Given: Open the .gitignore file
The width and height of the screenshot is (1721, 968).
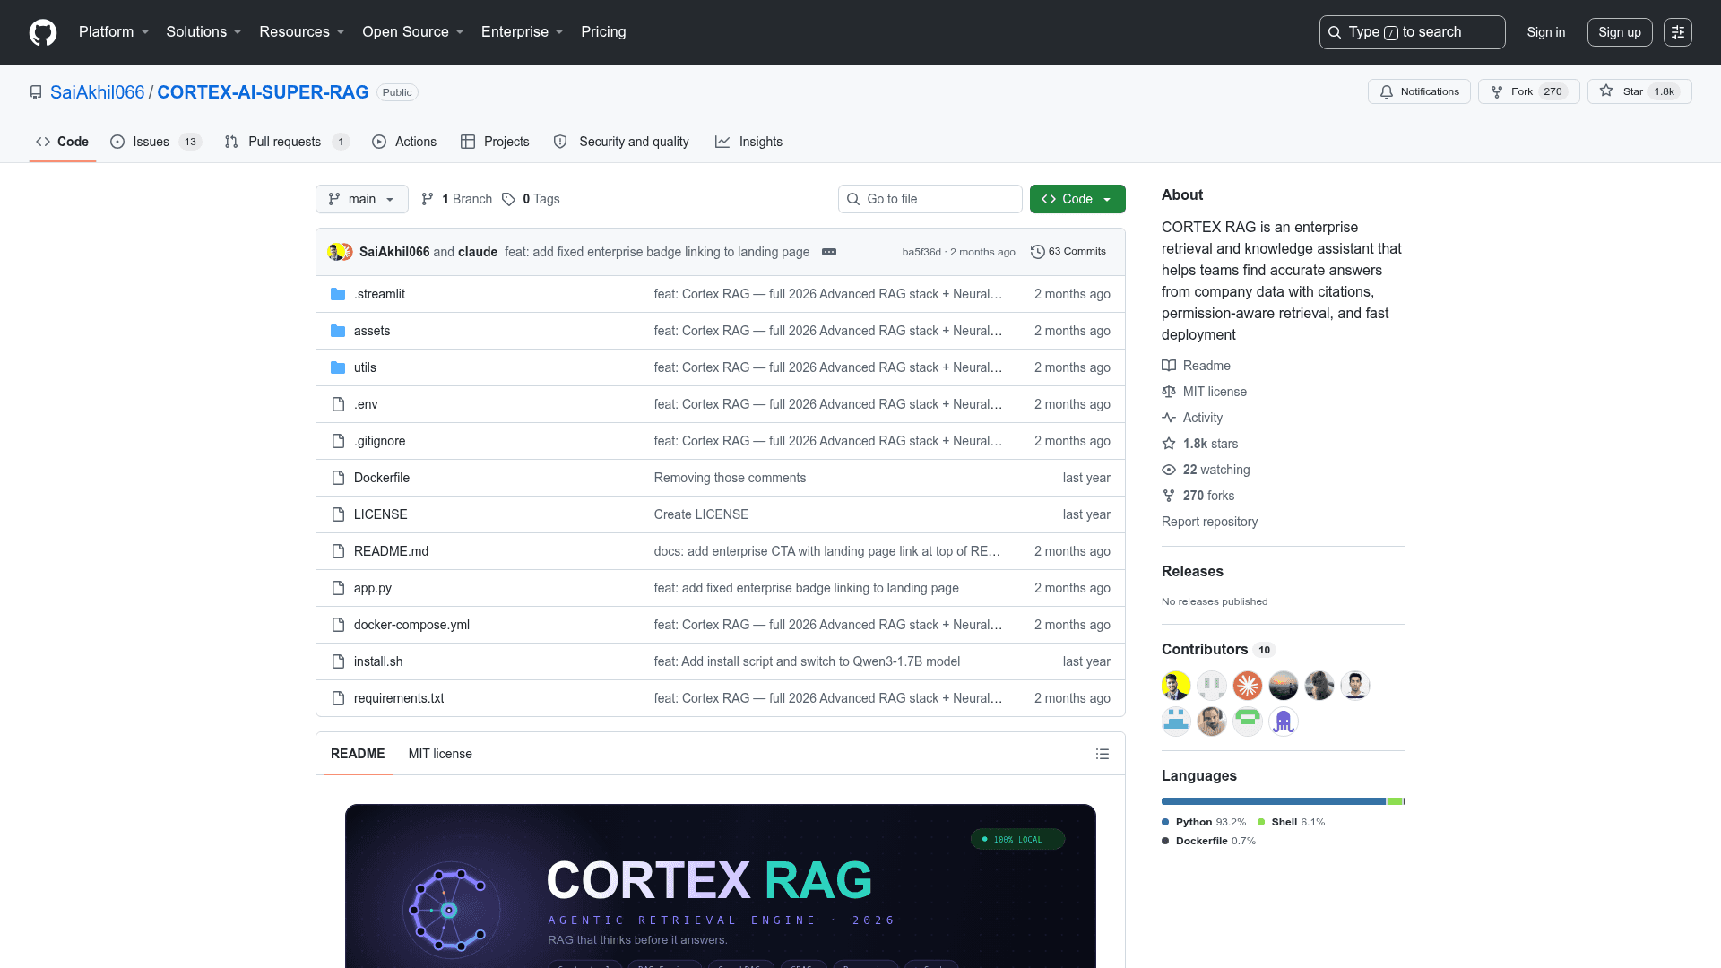Looking at the screenshot, I should click(x=379, y=441).
